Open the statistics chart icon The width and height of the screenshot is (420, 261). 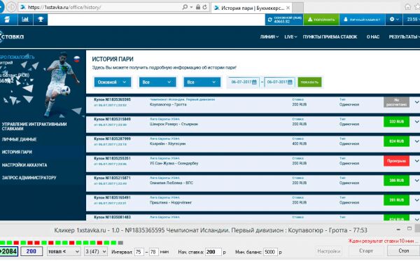[x=25, y=20]
